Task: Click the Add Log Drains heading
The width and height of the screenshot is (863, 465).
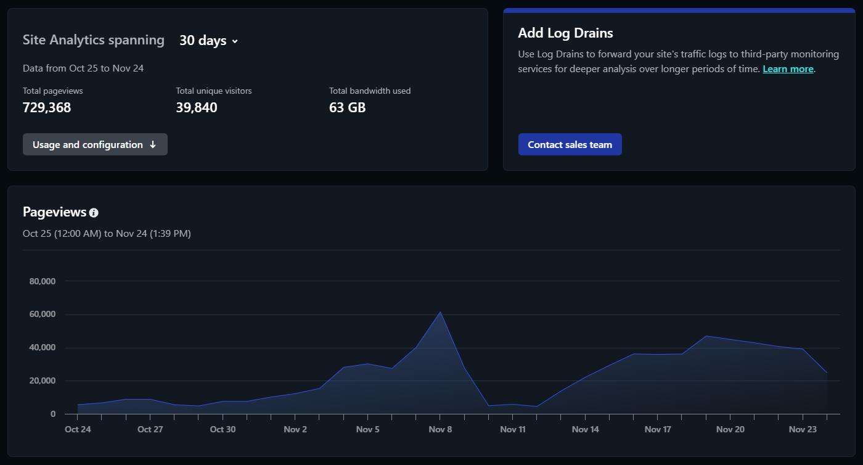Action: 565,33
